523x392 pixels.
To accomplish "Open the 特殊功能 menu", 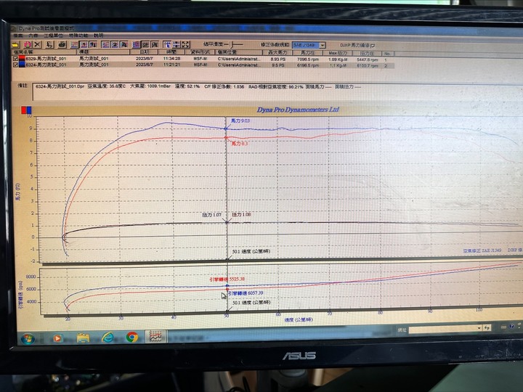I will pos(78,36).
